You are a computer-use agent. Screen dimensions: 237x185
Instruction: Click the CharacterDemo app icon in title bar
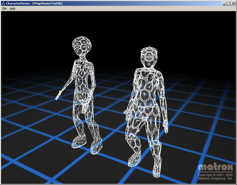pos(4,3)
